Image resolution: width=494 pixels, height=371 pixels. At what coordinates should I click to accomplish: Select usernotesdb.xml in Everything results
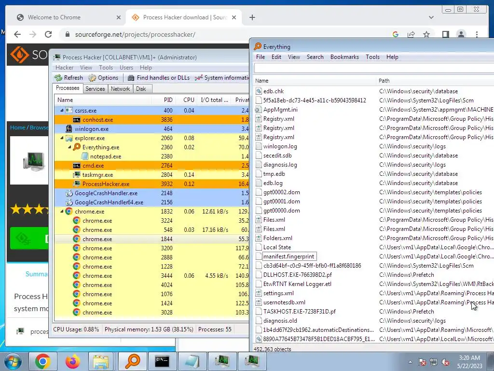point(284,302)
